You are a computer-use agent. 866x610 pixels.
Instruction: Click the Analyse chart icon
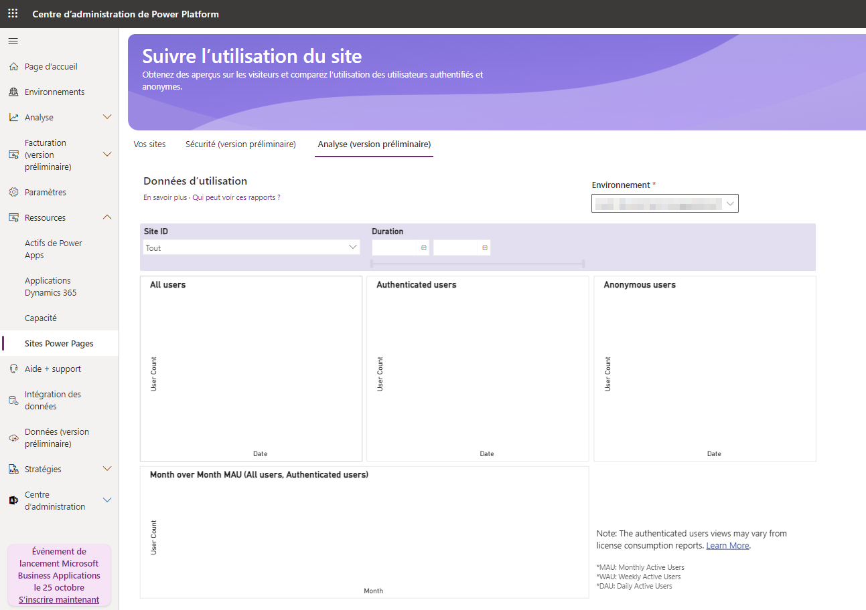click(13, 118)
